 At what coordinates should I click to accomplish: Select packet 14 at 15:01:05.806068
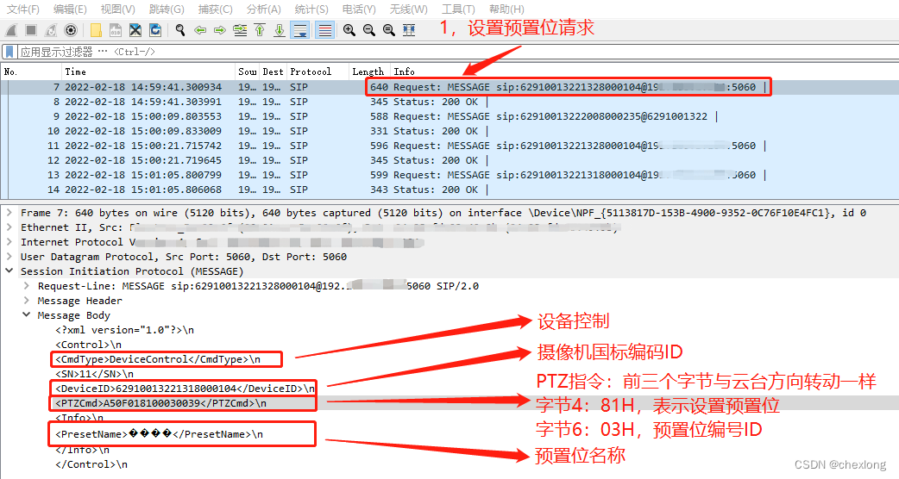[449, 190]
